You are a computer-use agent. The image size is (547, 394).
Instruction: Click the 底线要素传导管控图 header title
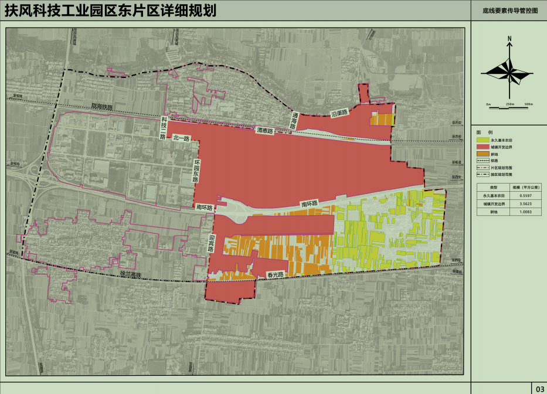point(508,11)
